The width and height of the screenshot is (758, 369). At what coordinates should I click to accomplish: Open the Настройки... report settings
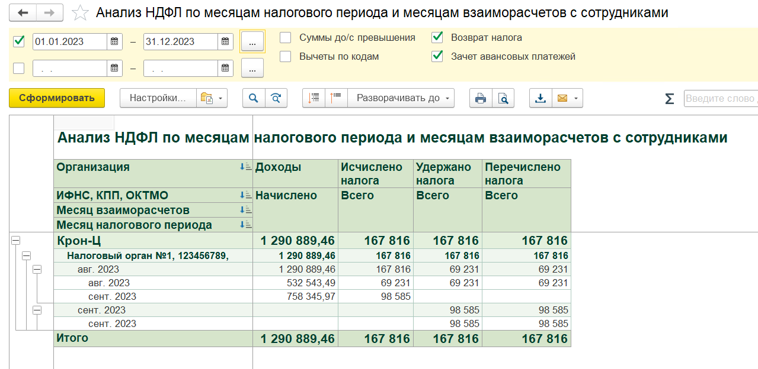(158, 98)
